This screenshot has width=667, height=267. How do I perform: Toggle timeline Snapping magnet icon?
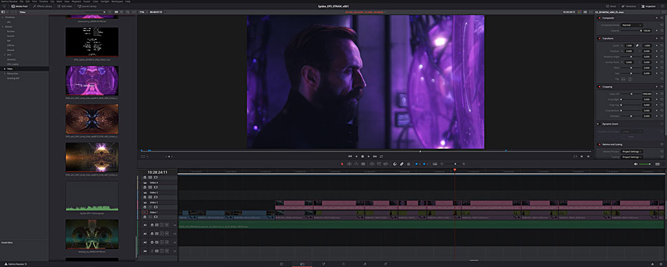(x=395, y=164)
